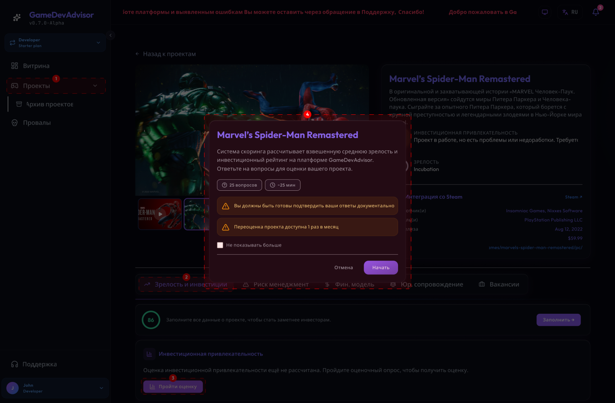Image resolution: width=615 pixels, height=403 pixels.
Task: Click the $59.99 price value
Action: click(x=575, y=238)
